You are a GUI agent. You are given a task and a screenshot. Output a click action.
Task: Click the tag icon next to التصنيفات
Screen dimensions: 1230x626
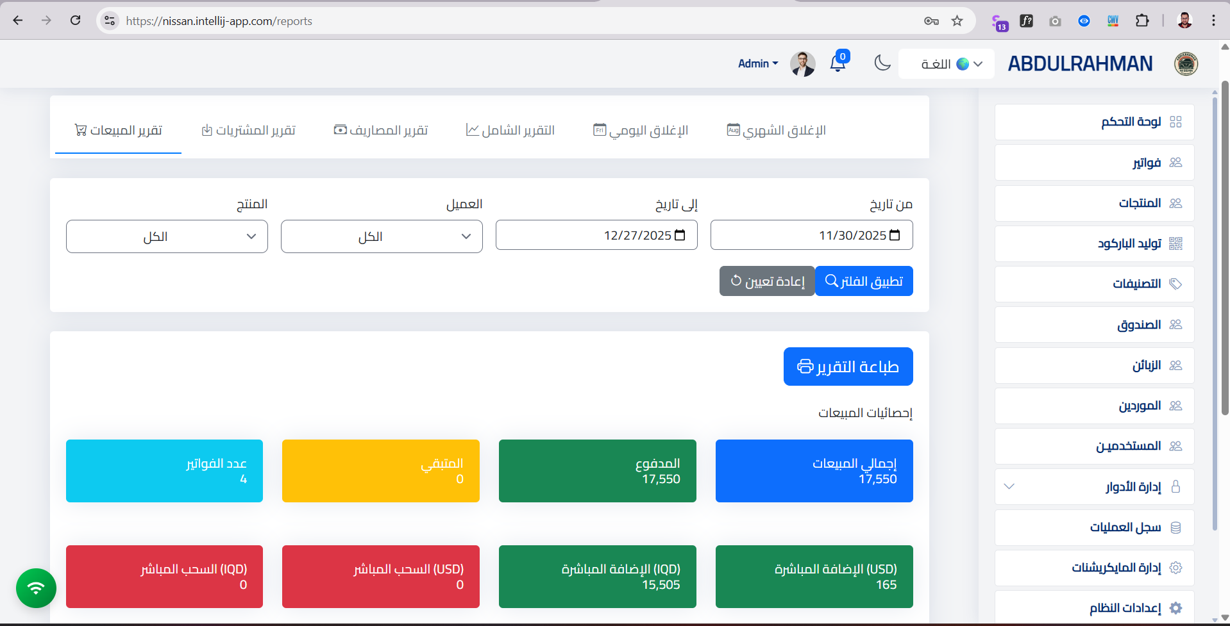point(1176,284)
